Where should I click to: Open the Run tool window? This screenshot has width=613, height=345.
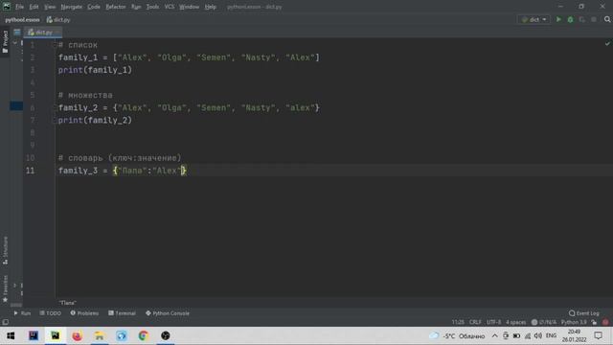(22, 313)
